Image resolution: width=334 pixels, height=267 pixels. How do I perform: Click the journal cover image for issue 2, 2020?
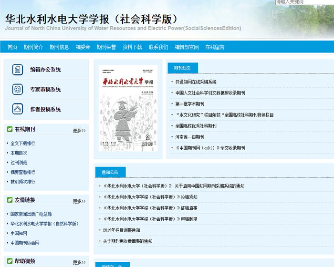tap(128, 108)
